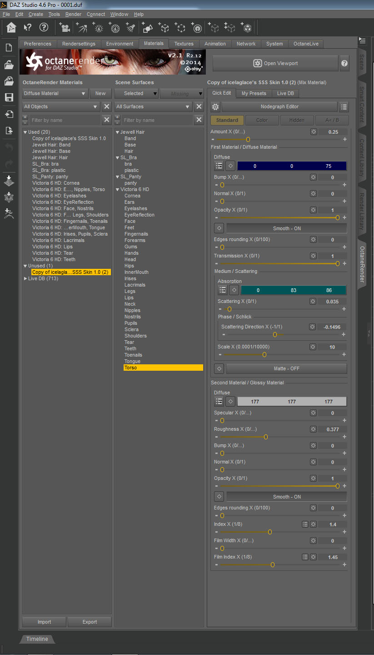The height and width of the screenshot is (655, 374).
Task: Toggle the Color parameter filter
Action: [262, 121]
